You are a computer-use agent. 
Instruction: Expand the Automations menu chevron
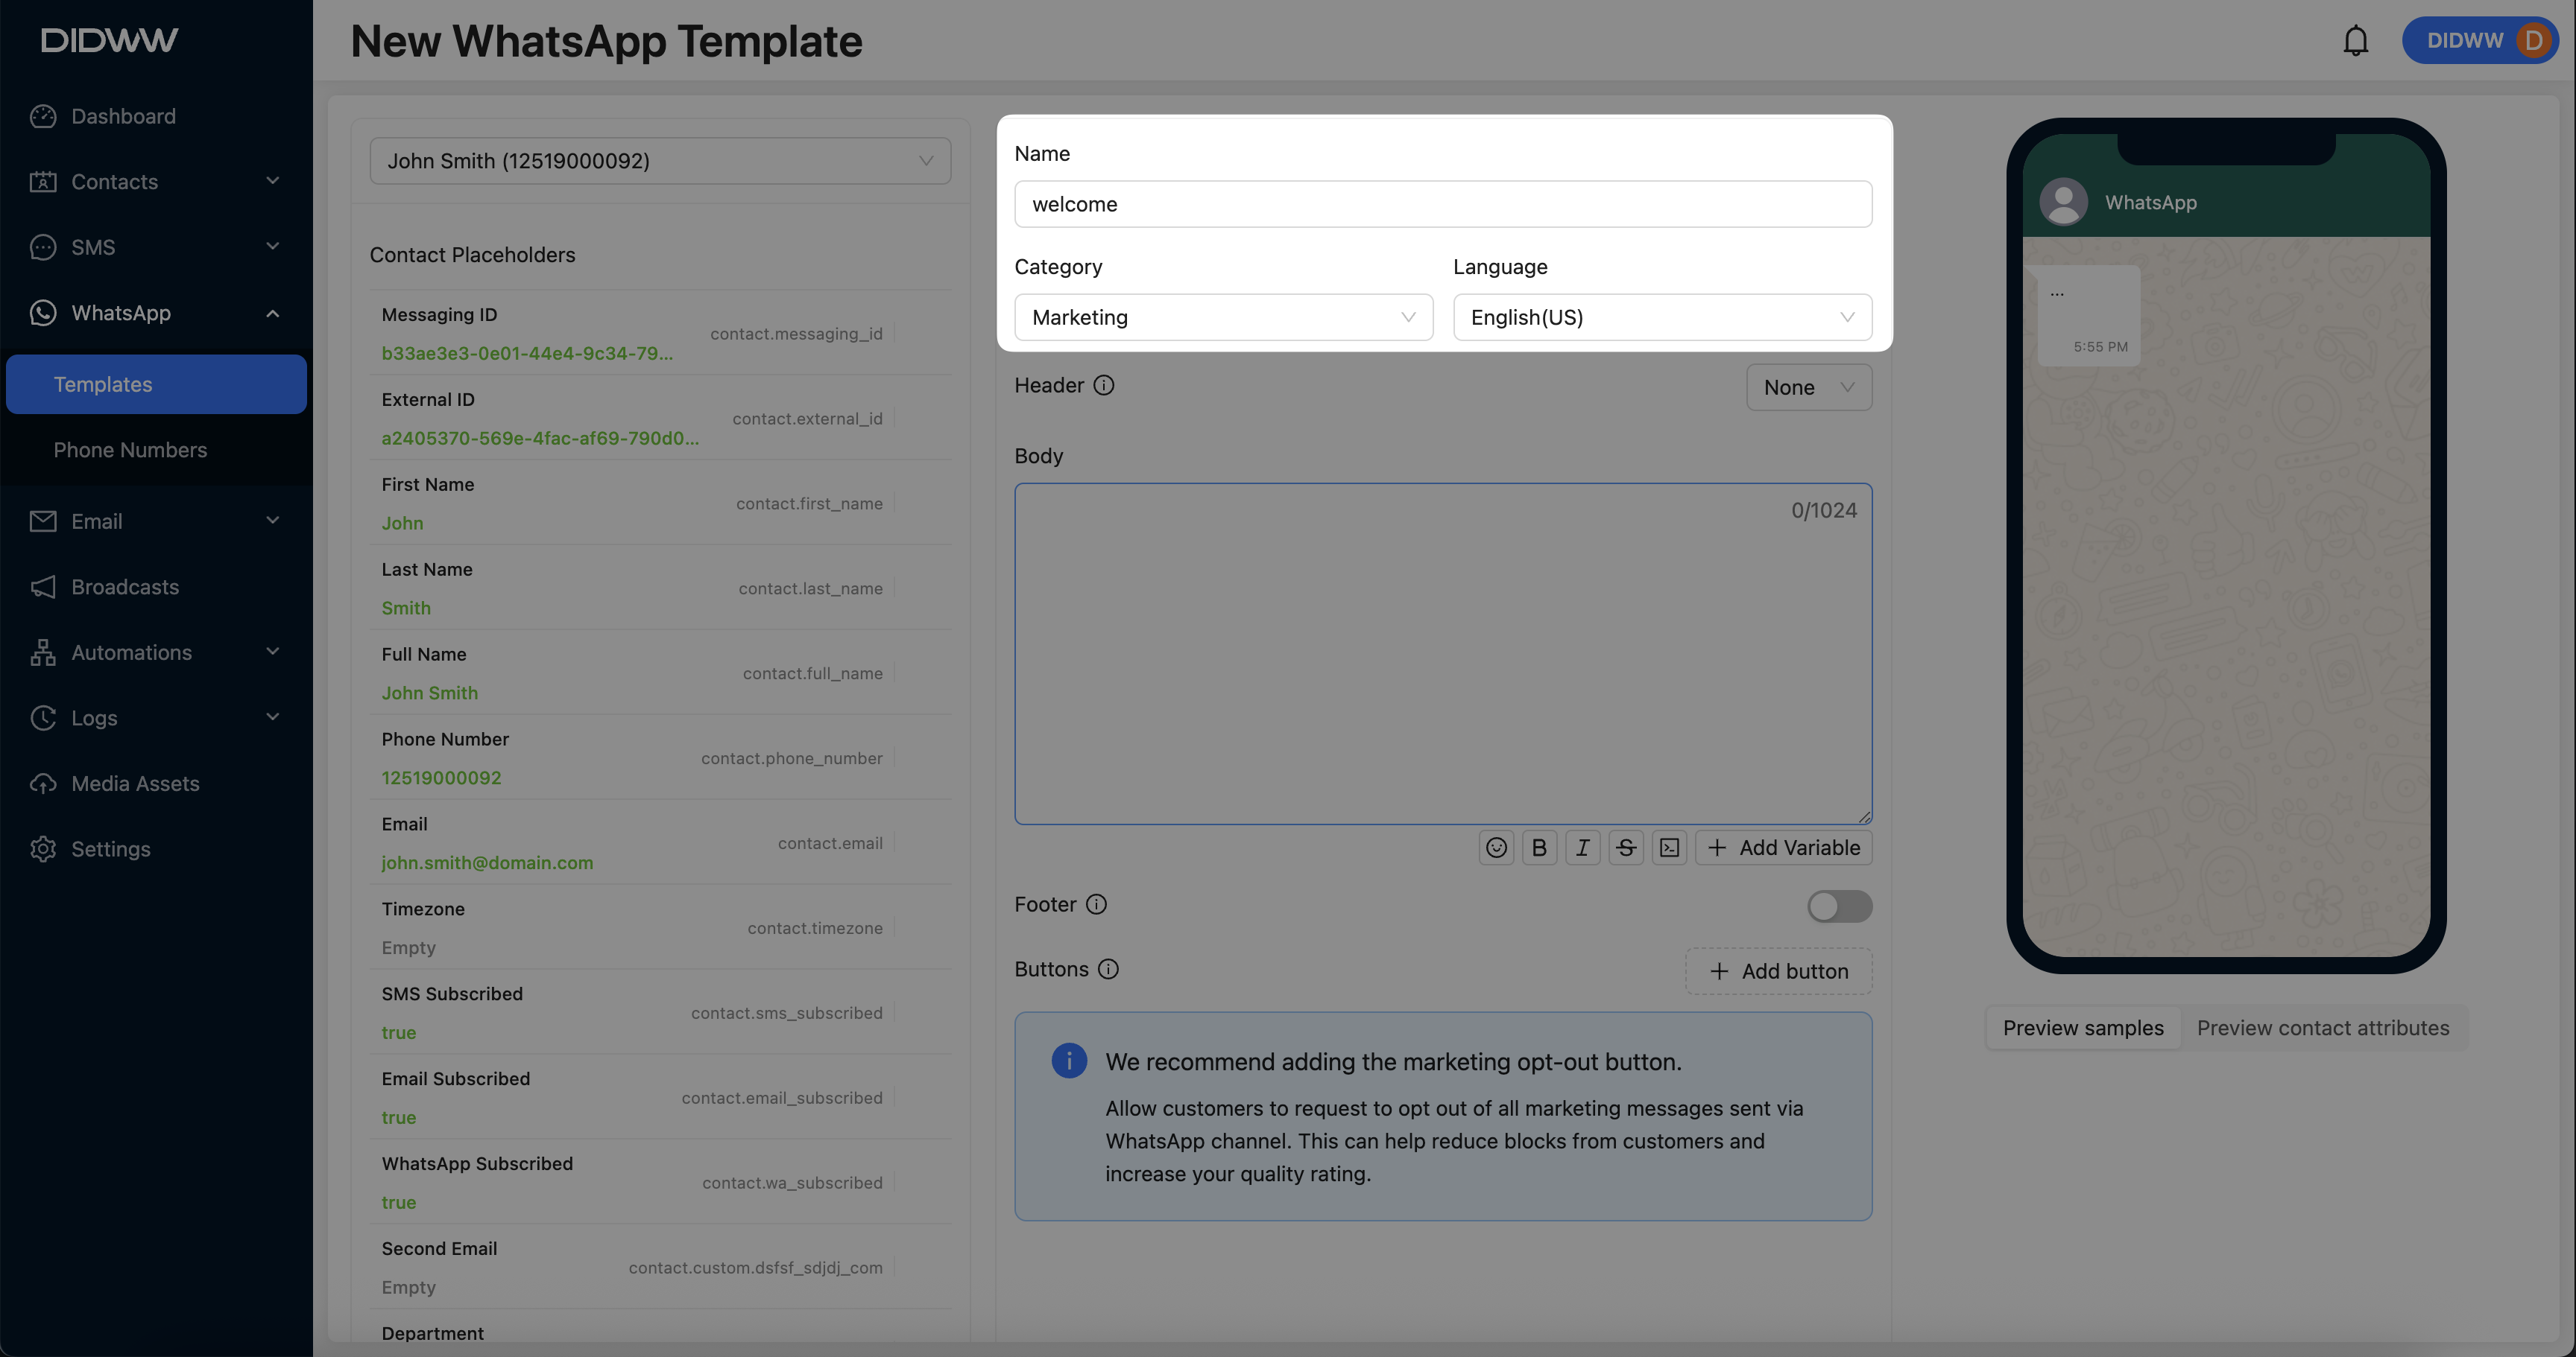(x=273, y=652)
